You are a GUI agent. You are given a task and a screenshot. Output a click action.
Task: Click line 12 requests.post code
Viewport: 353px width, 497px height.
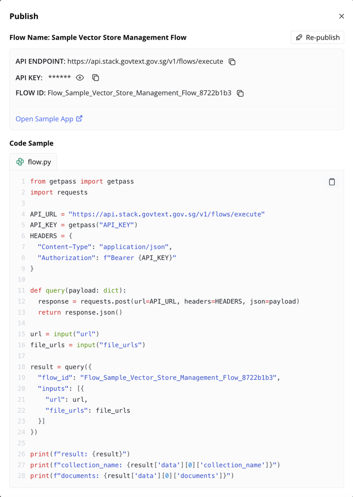pos(169,301)
